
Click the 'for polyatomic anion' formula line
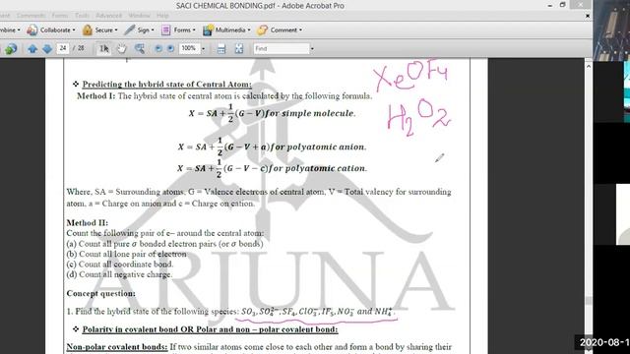pyautogui.click(x=272, y=147)
